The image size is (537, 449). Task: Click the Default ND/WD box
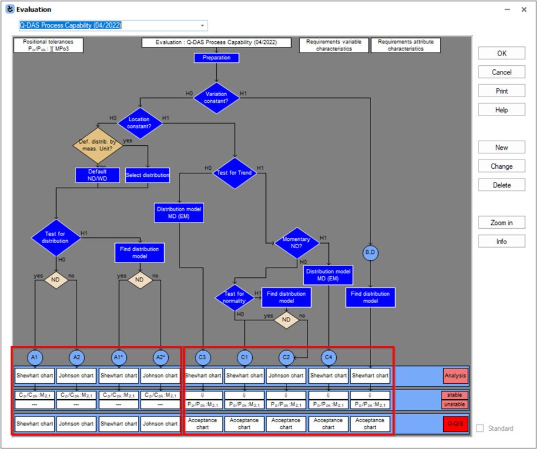point(98,175)
